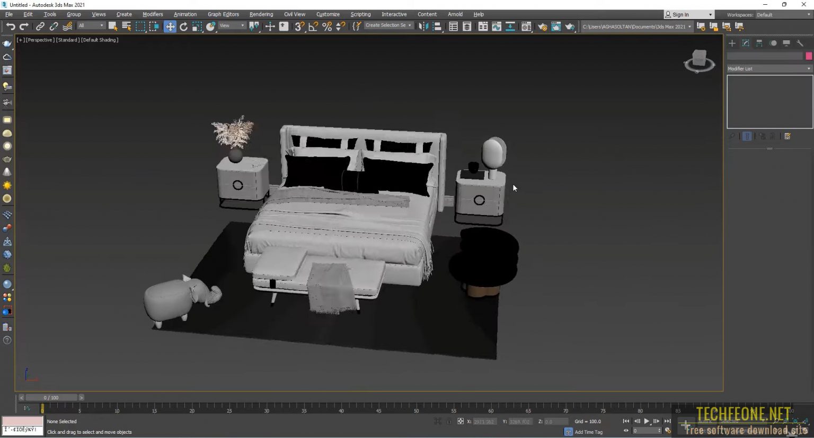Click the Select and Place tool
814x438 pixels.
point(211,26)
